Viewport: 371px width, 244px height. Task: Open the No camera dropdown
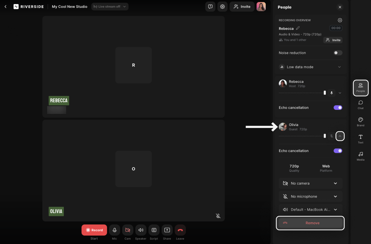point(310,183)
